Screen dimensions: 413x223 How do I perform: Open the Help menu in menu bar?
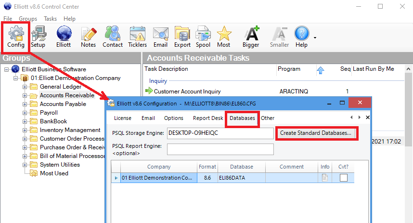coord(69,19)
